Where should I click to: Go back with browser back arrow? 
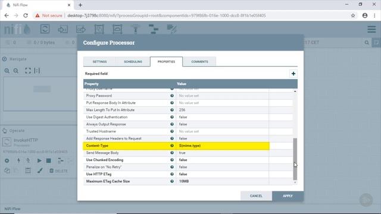(7, 15)
